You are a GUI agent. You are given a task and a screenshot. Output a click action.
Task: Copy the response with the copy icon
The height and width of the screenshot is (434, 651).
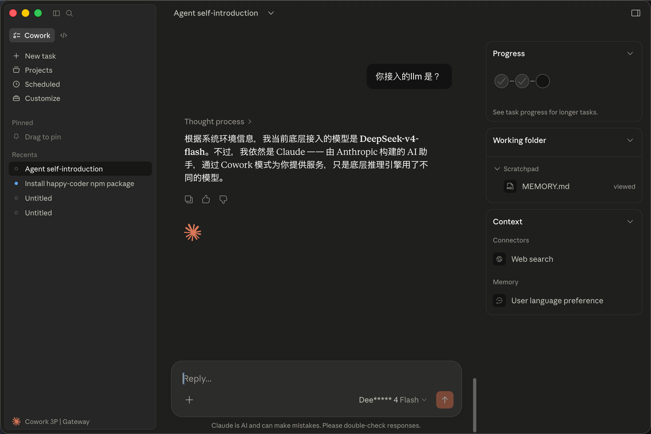189,199
